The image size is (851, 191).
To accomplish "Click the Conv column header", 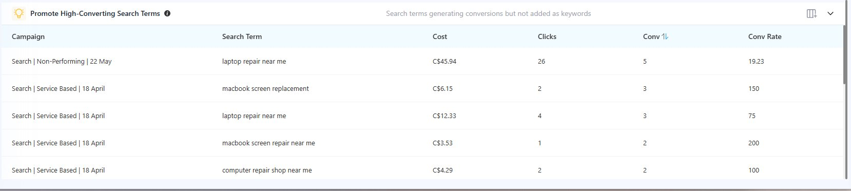I will [651, 36].
